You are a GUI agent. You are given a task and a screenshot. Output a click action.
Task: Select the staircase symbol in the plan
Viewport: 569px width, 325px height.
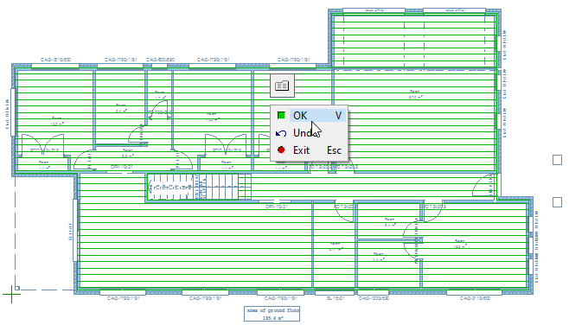coord(199,187)
